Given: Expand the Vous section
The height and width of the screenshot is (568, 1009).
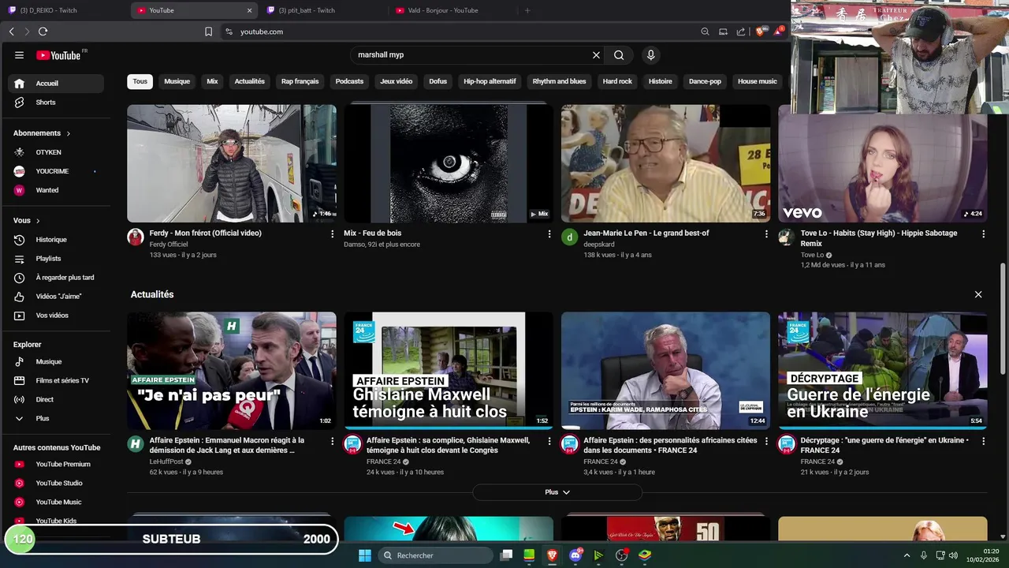Looking at the screenshot, I should click(27, 221).
